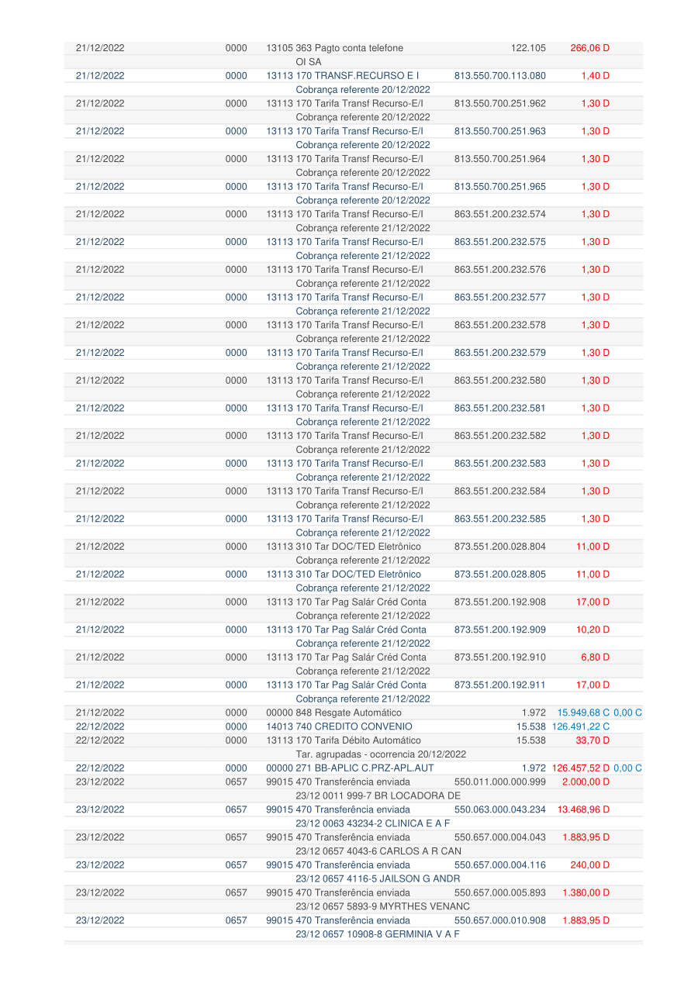698x987 pixels.
Task: Click the 15.949,68 C credit amount
Action: coord(582,713)
